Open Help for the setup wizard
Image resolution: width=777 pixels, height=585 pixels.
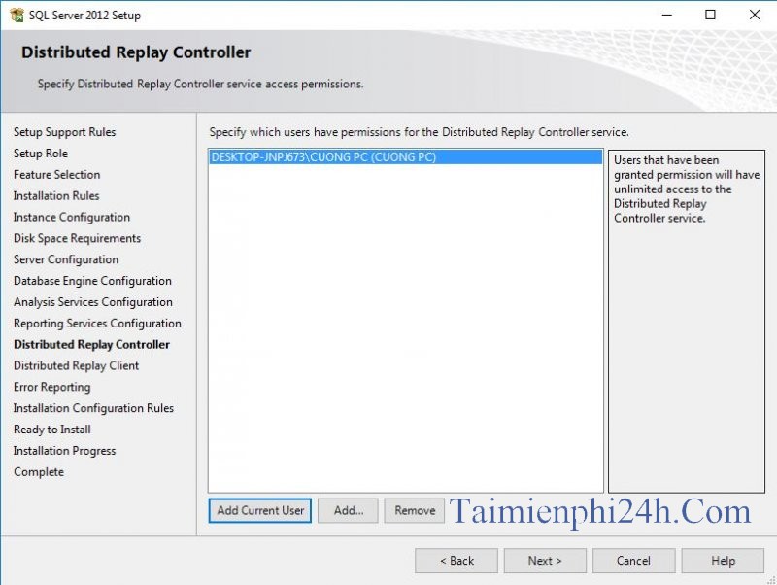[x=723, y=561]
